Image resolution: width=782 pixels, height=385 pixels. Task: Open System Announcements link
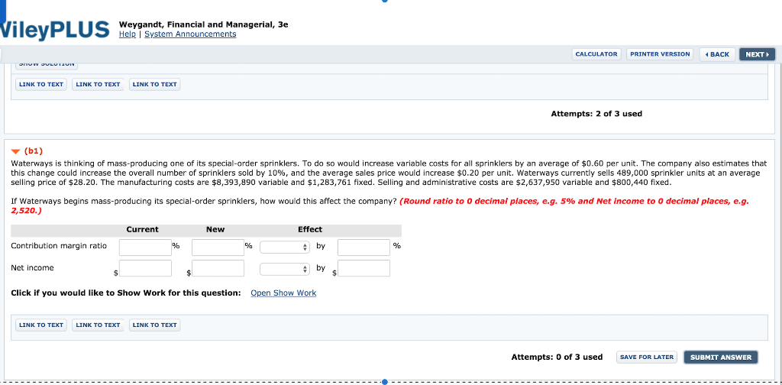[190, 34]
